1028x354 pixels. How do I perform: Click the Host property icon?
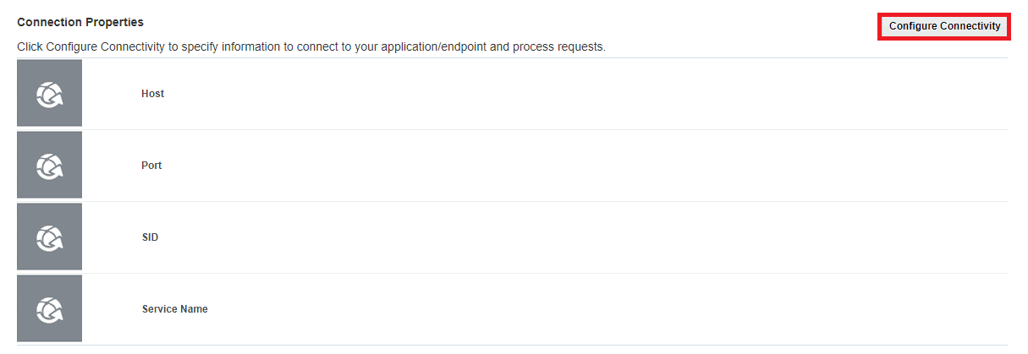coord(50,94)
